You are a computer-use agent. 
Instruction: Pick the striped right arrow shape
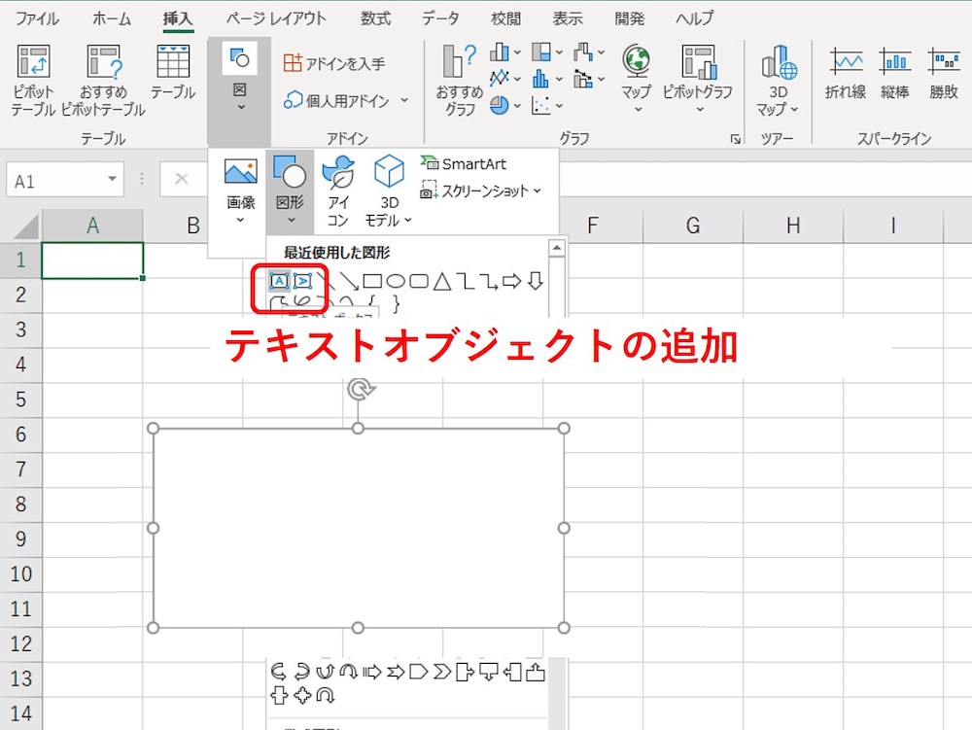pyautogui.click(x=372, y=671)
